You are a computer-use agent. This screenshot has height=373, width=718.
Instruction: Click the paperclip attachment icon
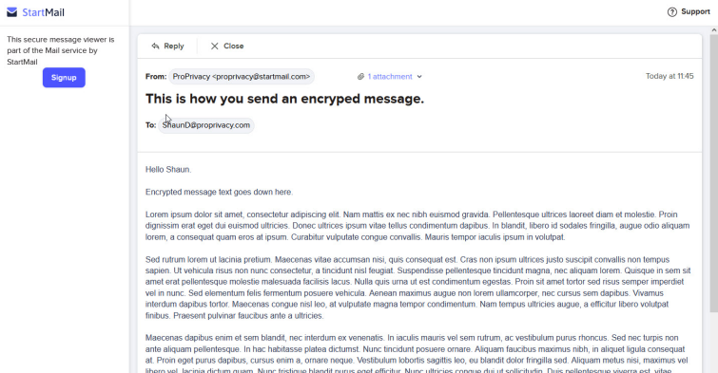(360, 76)
